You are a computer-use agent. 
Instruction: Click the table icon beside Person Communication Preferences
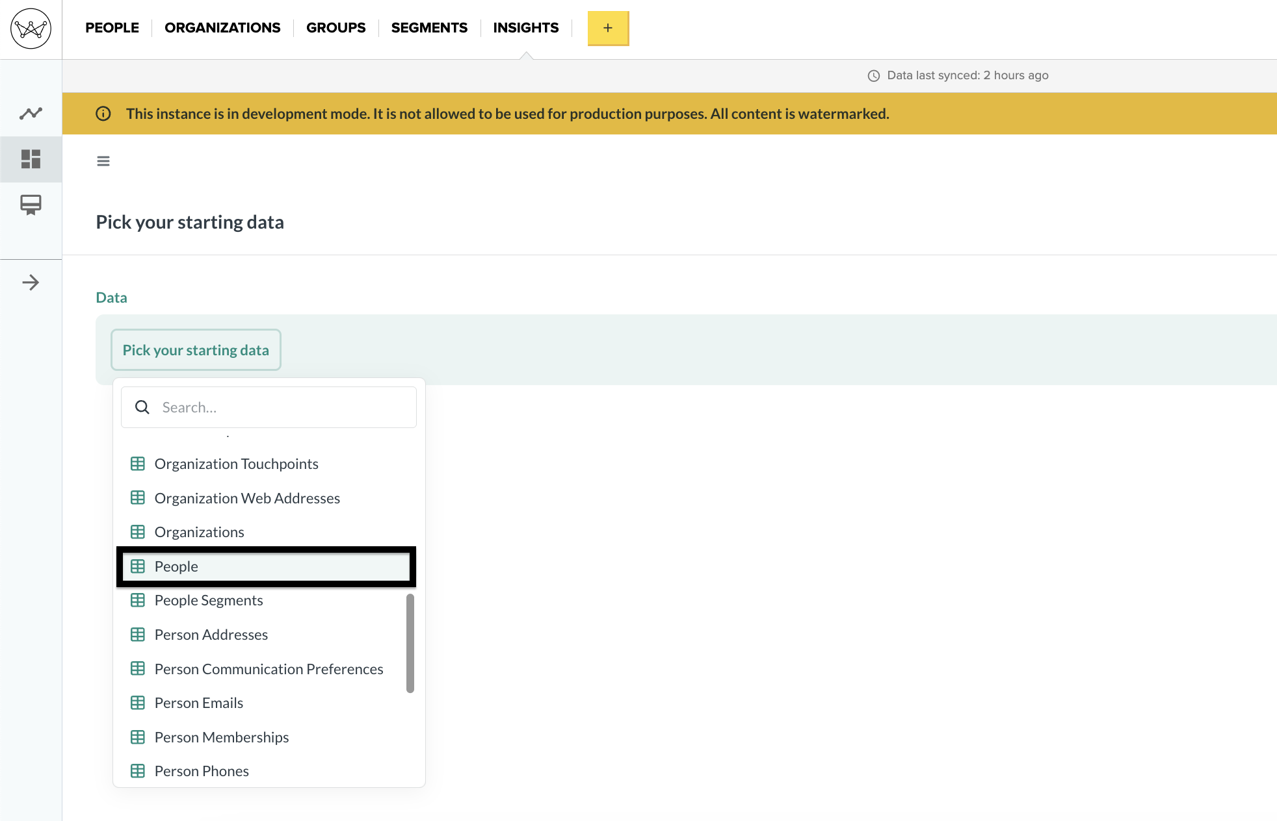coord(138,669)
